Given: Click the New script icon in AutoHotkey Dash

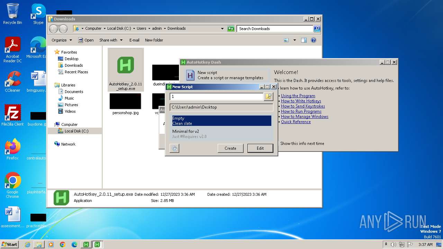Looking at the screenshot, I should coord(190,75).
